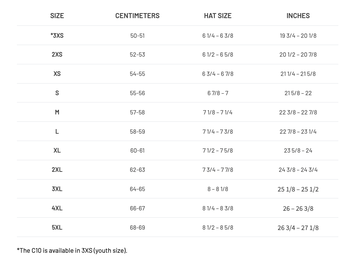This screenshot has height=262, width=348.
Task: Click the 4XL size label
Action: pos(57,208)
